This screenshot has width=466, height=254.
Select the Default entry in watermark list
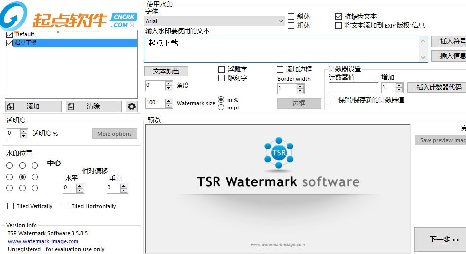(x=75, y=34)
